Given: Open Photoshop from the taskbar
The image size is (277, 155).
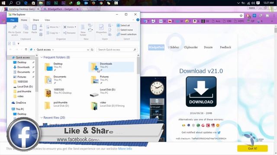Looking at the screenshot, I should click(48, 3).
